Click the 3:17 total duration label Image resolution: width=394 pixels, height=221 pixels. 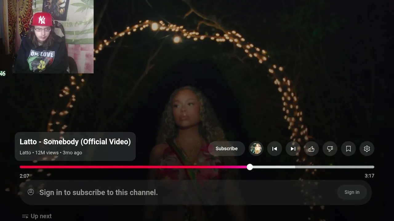click(x=369, y=176)
